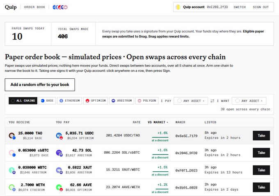Click Add a random offer to your book

[x=40, y=84]
